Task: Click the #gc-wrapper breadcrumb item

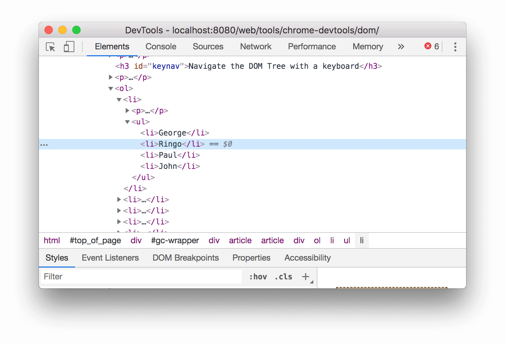Action: click(x=175, y=240)
